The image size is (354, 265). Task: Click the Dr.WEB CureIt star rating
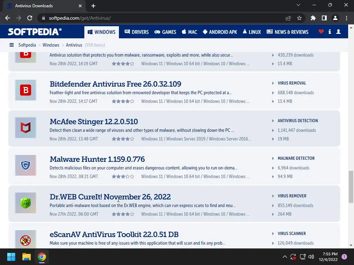(x=123, y=214)
